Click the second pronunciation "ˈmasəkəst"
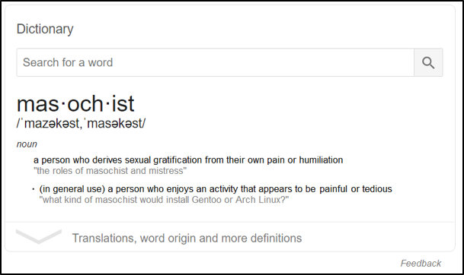The height and width of the screenshot is (275, 464). [x=114, y=123]
